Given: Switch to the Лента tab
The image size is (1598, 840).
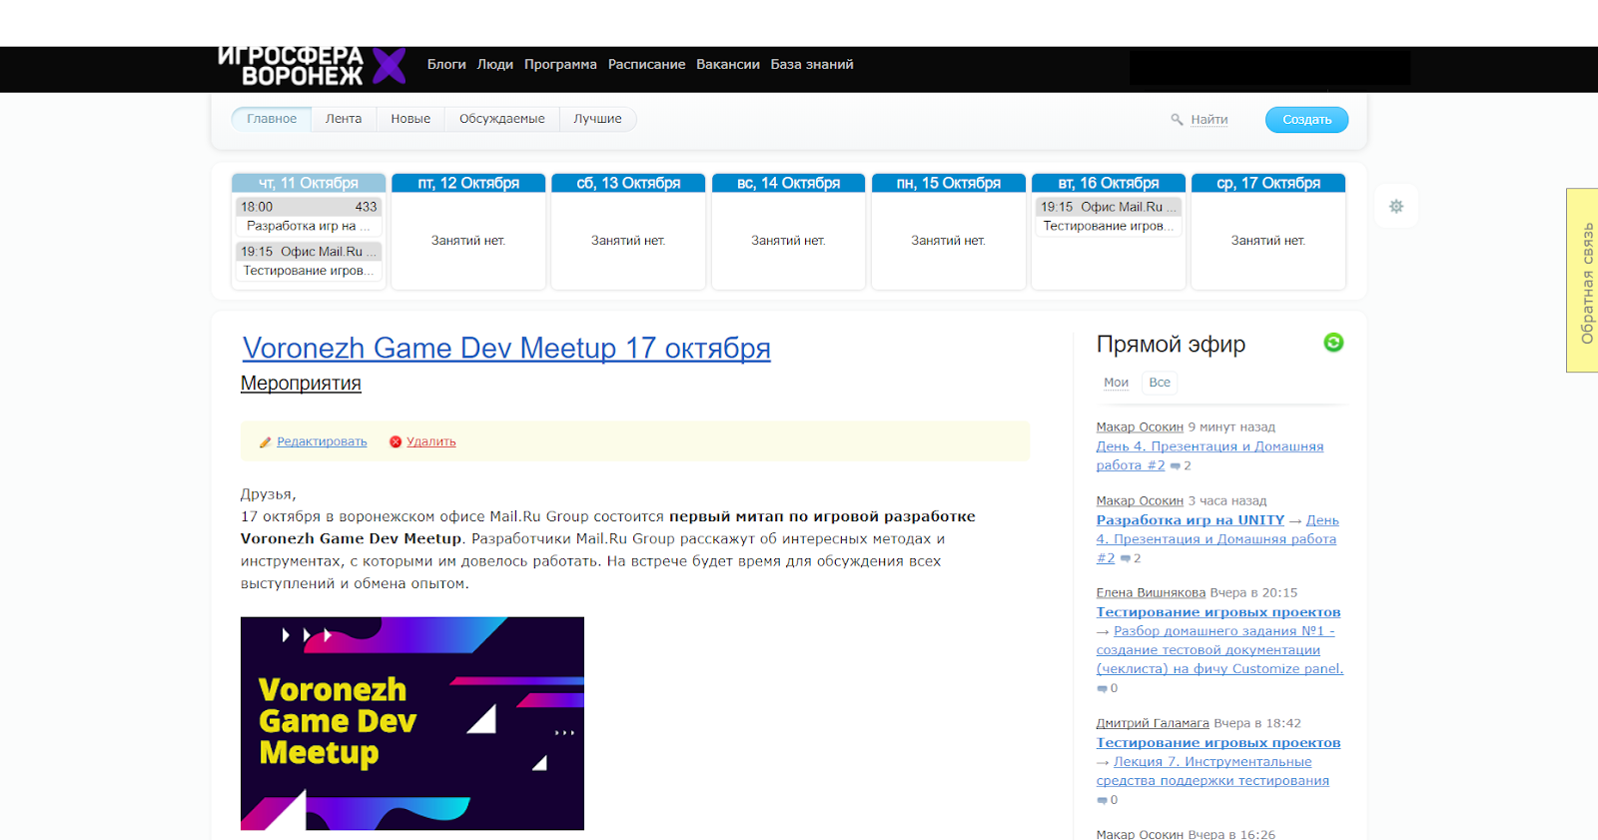Looking at the screenshot, I should 344,119.
